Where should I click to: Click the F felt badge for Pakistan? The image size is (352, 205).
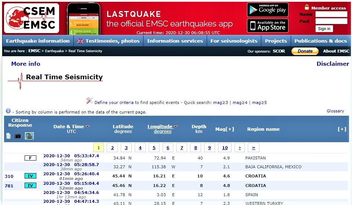coord(30,158)
